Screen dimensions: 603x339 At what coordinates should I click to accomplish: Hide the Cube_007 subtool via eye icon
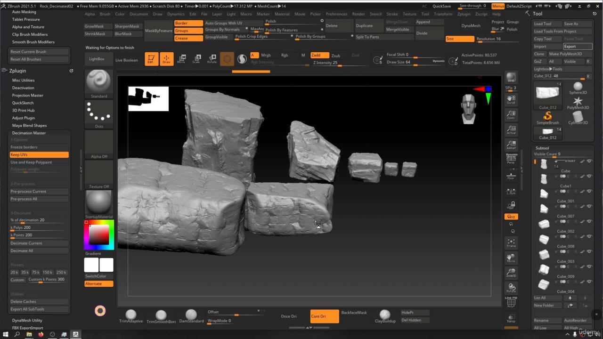tap(589, 206)
